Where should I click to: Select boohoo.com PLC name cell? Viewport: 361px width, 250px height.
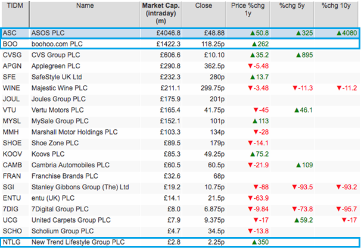click(x=57, y=44)
